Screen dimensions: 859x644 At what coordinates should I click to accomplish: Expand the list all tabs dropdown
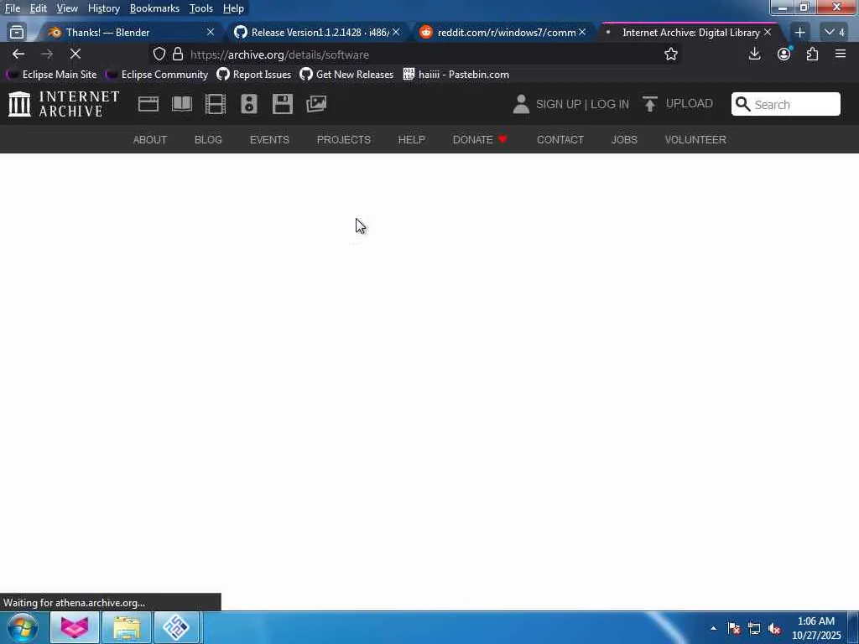[835, 33]
